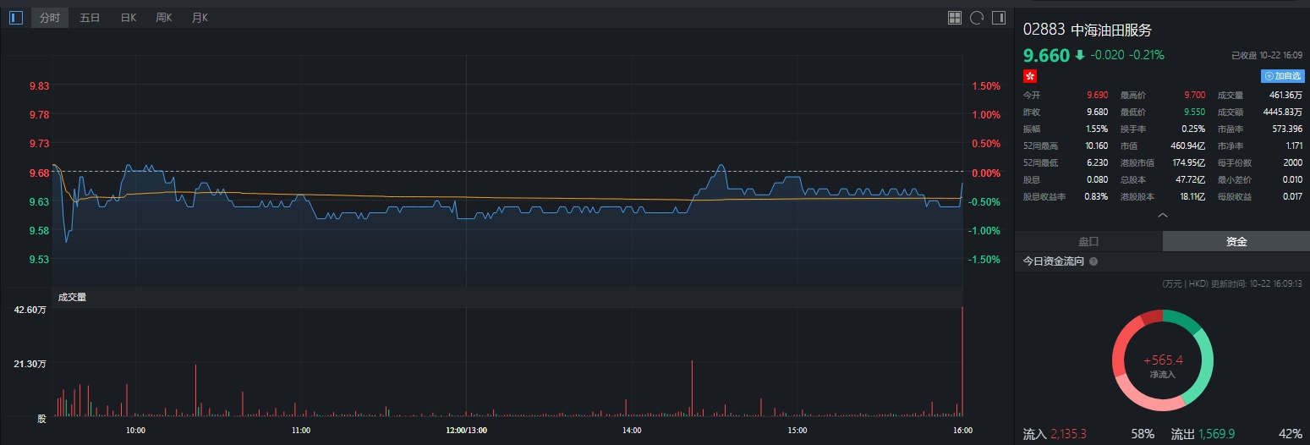Screen dimensions: 1310x445
Task: Open the multi-chart grid layout icon
Action: point(955,17)
